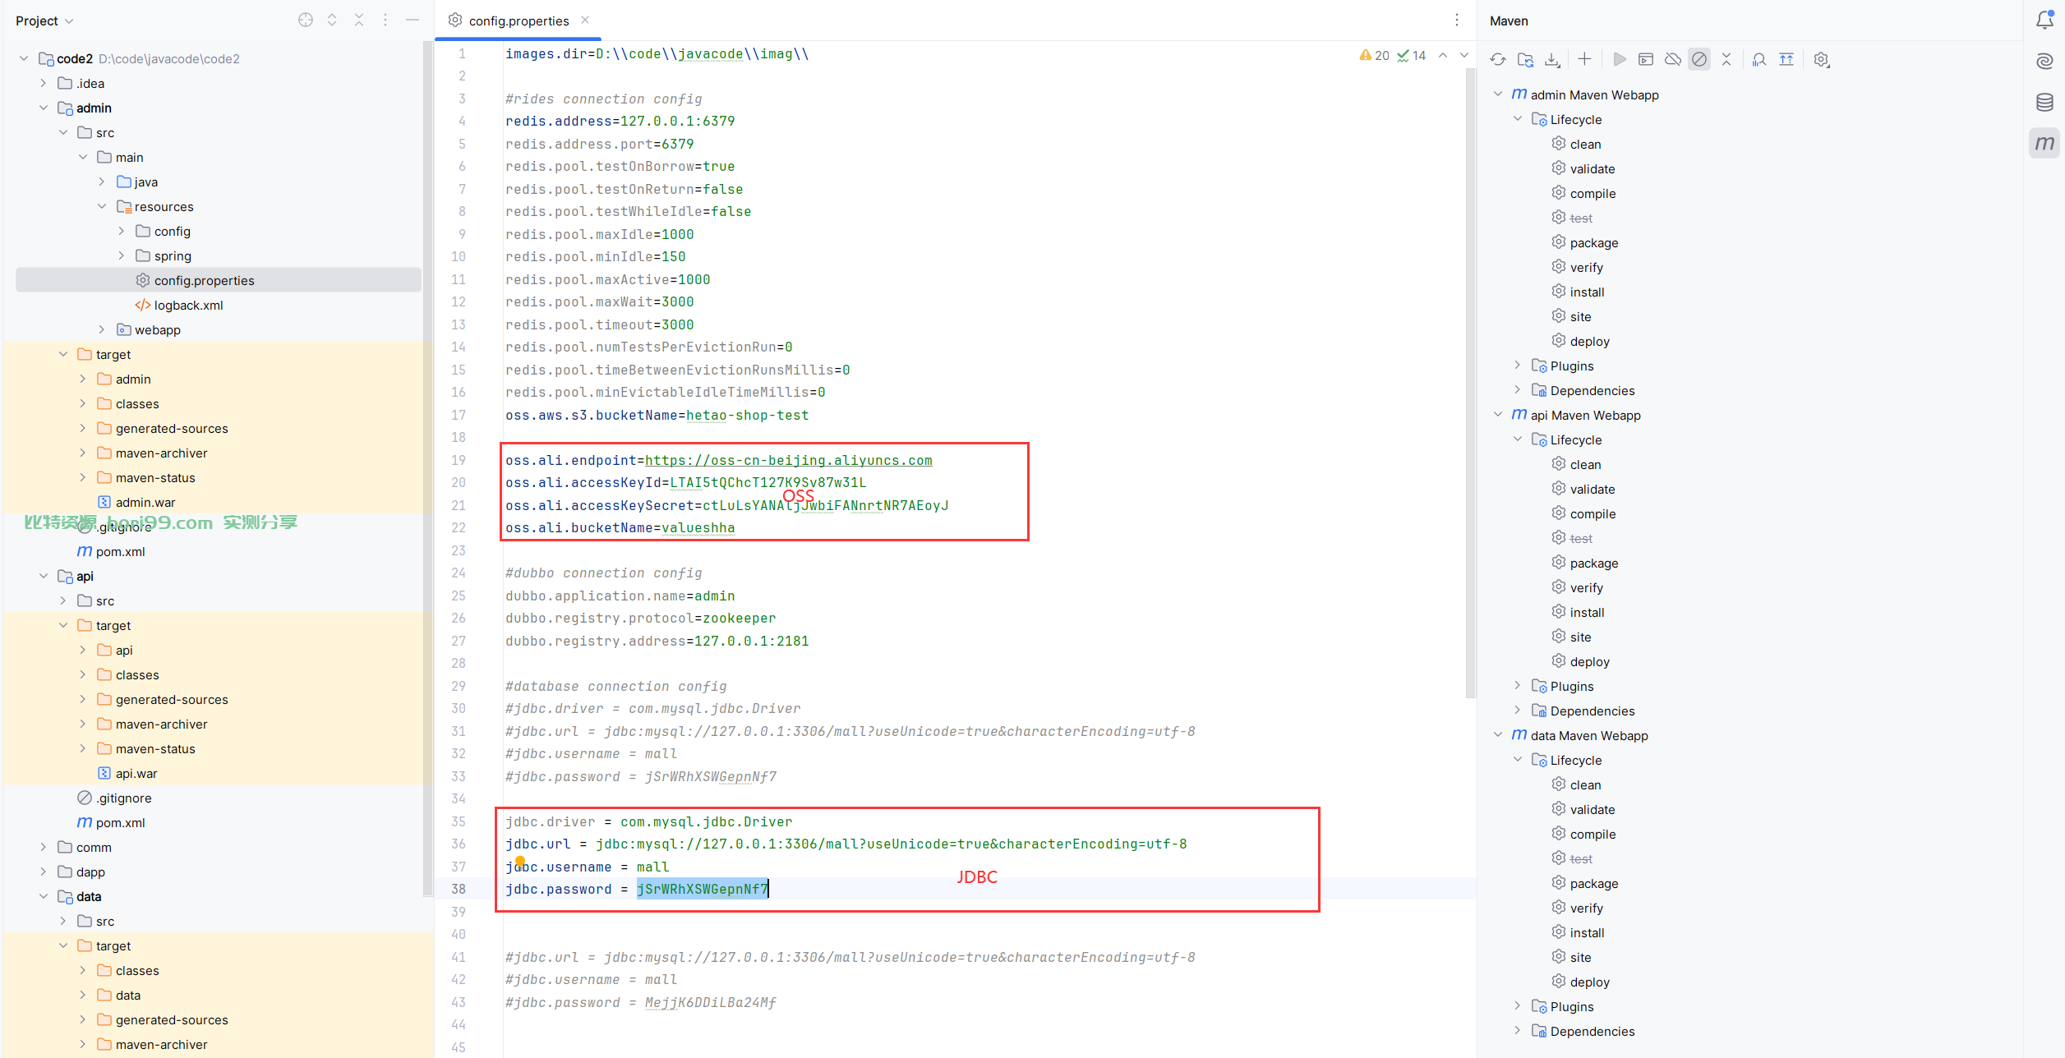Run the selected Maven build
2065x1058 pixels.
(x=1619, y=59)
